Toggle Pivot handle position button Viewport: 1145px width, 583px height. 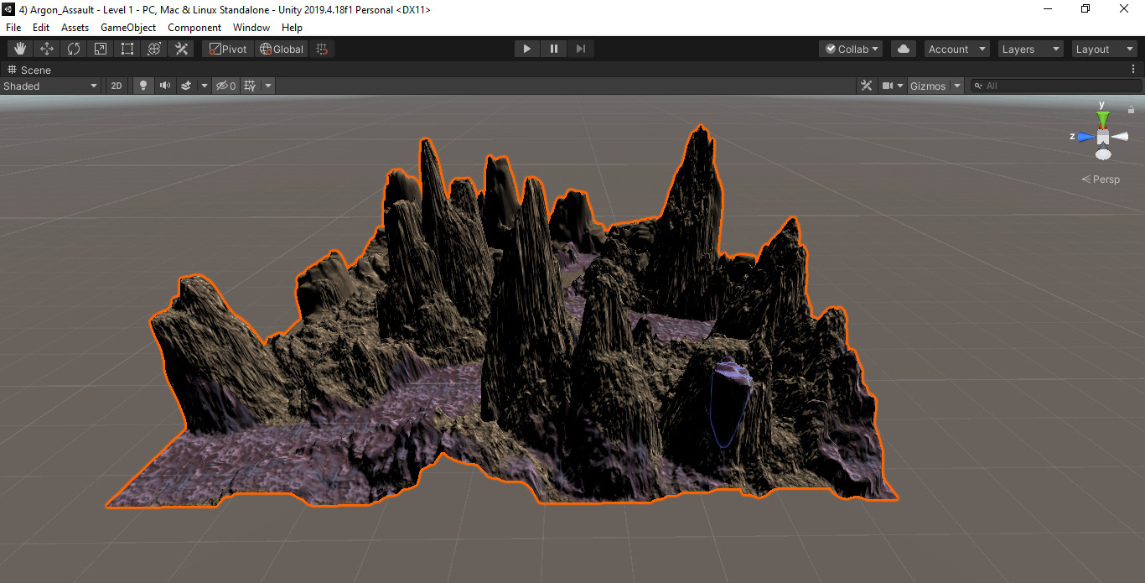point(228,49)
